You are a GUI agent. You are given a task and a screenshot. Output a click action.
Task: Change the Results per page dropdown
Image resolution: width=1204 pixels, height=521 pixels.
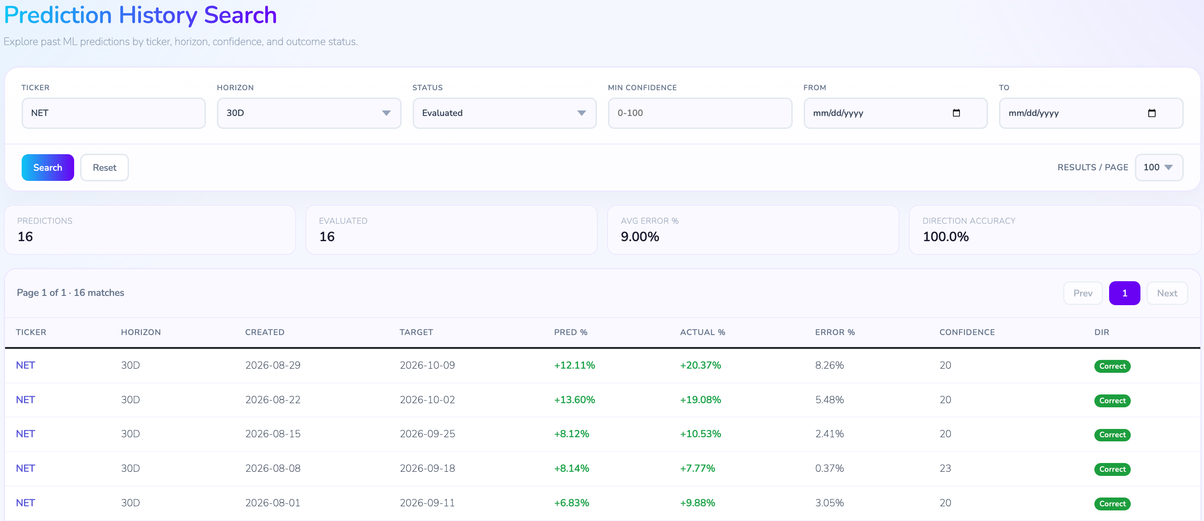[x=1159, y=167]
